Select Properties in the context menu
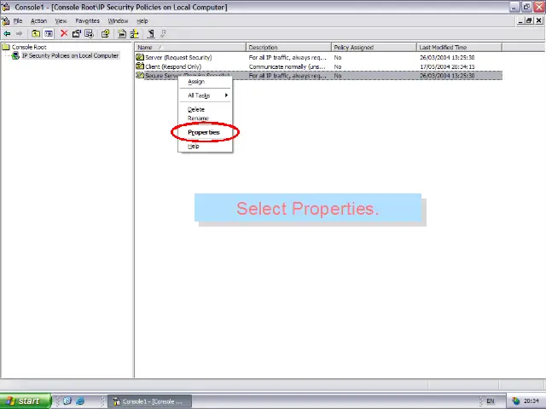The height and width of the screenshot is (409, 546). [x=204, y=132]
